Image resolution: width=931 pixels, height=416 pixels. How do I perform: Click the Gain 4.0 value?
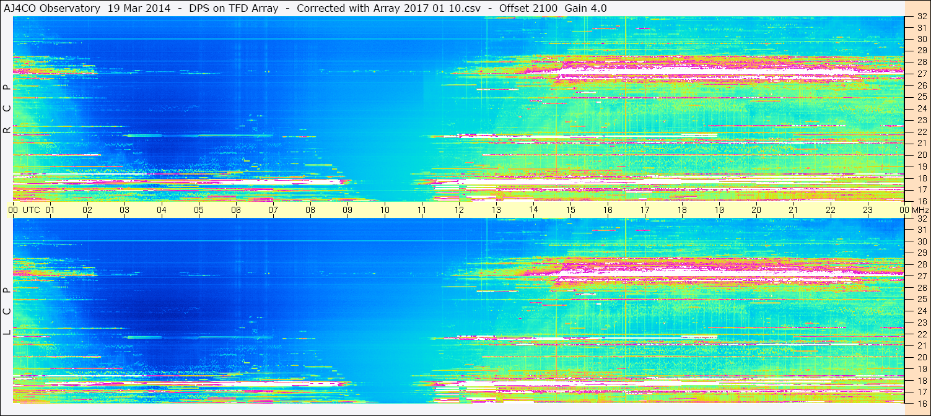point(585,8)
